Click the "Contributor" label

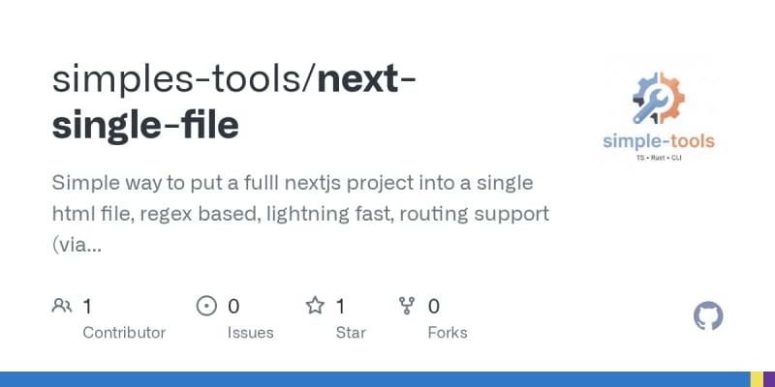(124, 333)
